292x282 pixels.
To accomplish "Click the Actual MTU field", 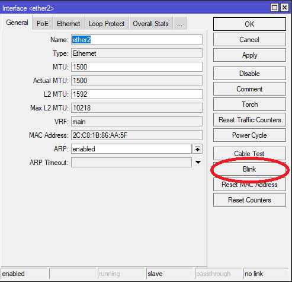I will [x=137, y=81].
